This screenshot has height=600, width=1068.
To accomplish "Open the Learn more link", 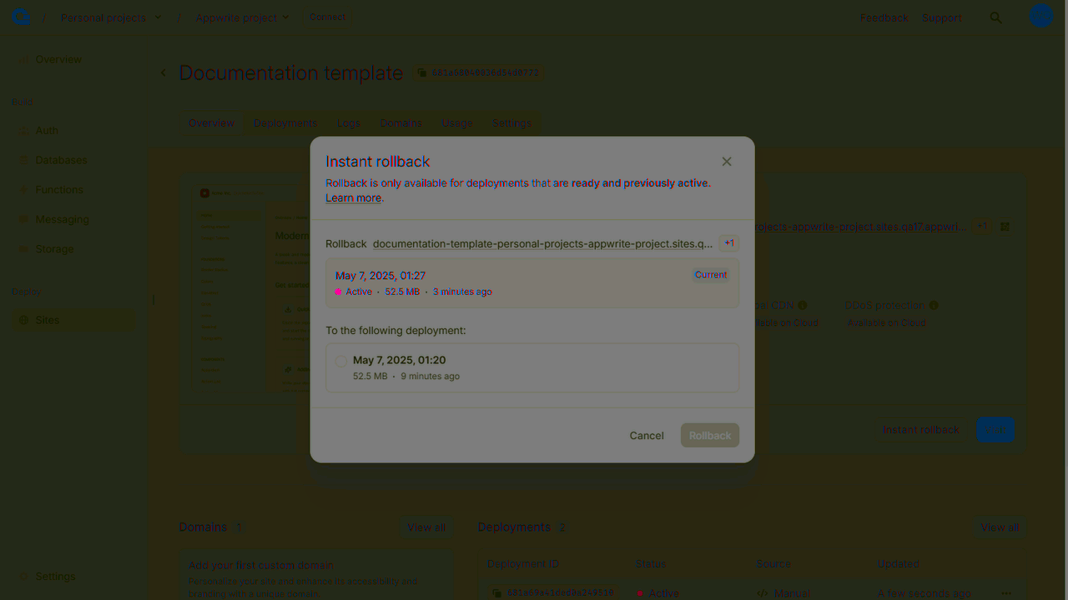I will coord(353,198).
